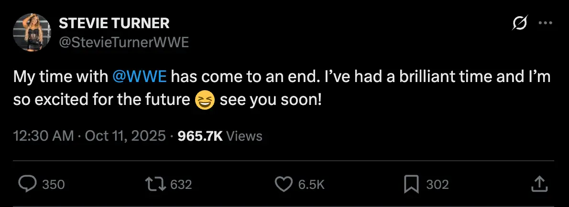Screen dimensions: 569x207
Task: Click the 632 reposts count
Action: tap(181, 185)
